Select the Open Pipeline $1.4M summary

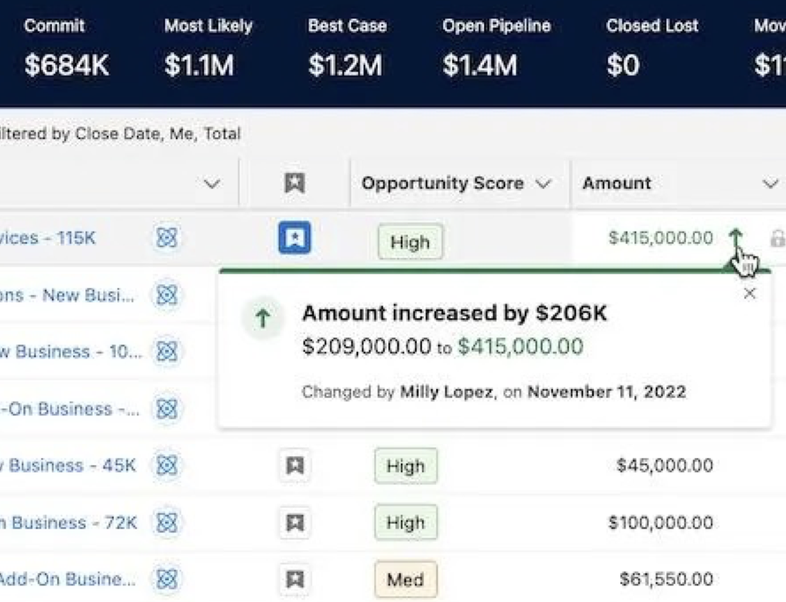pyautogui.click(x=496, y=48)
